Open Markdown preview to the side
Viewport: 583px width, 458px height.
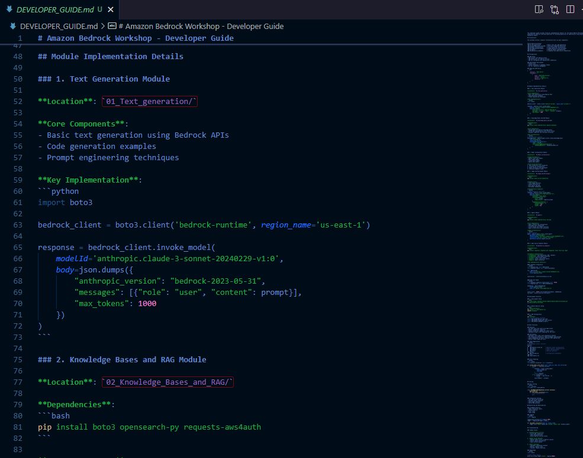point(539,9)
